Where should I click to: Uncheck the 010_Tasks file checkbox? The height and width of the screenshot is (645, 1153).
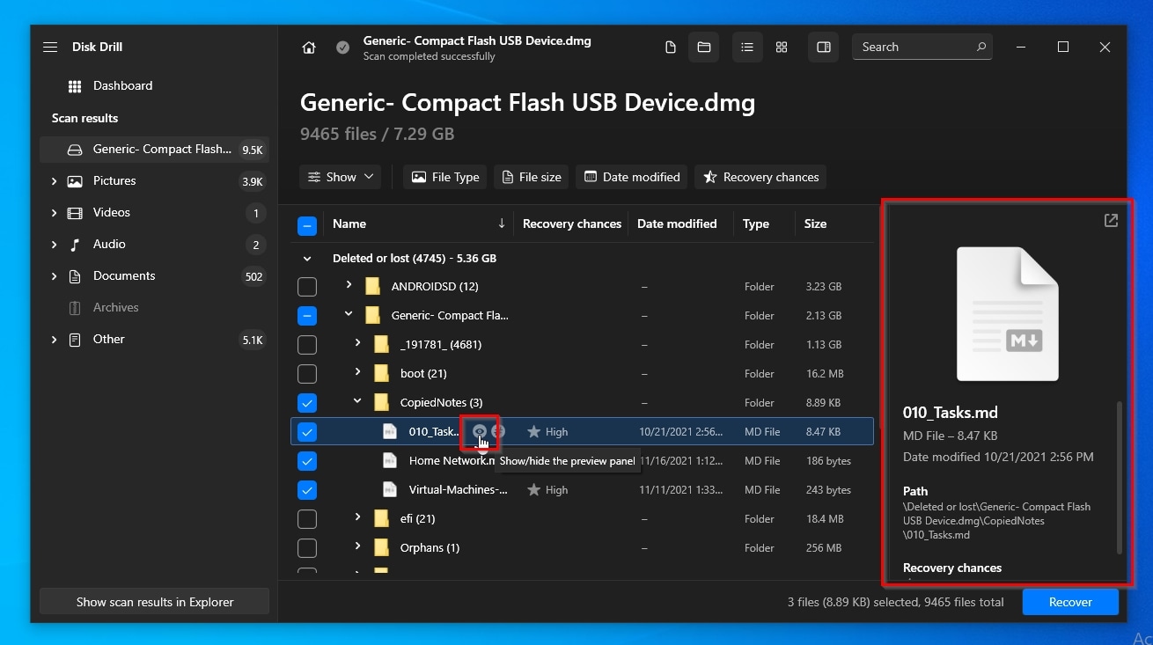click(x=307, y=432)
